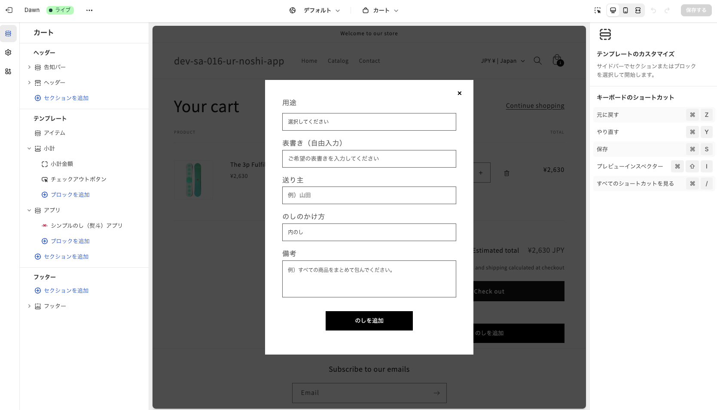Toggle fullscreen preview mode
The height and width of the screenshot is (410, 717).
(638, 10)
